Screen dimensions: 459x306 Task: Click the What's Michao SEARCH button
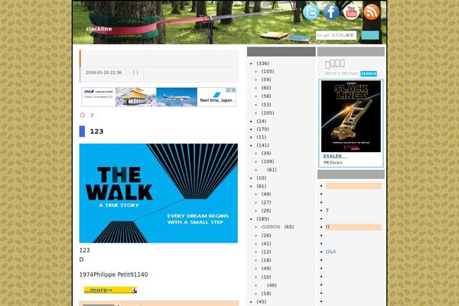coord(369,73)
